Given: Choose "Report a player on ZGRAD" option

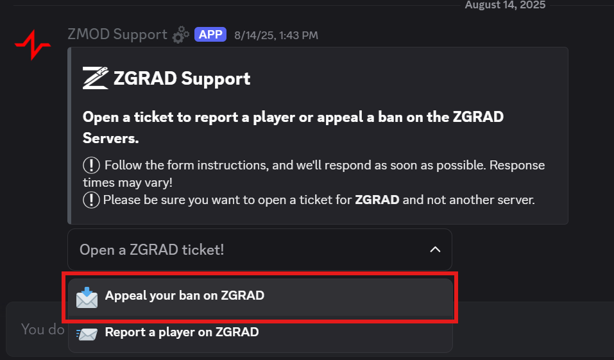Looking at the screenshot, I should click(182, 332).
